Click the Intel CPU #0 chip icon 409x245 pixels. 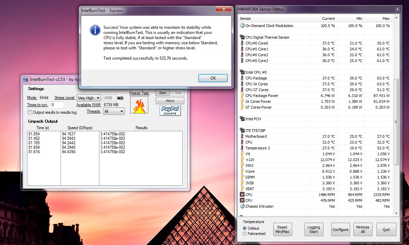click(x=242, y=72)
